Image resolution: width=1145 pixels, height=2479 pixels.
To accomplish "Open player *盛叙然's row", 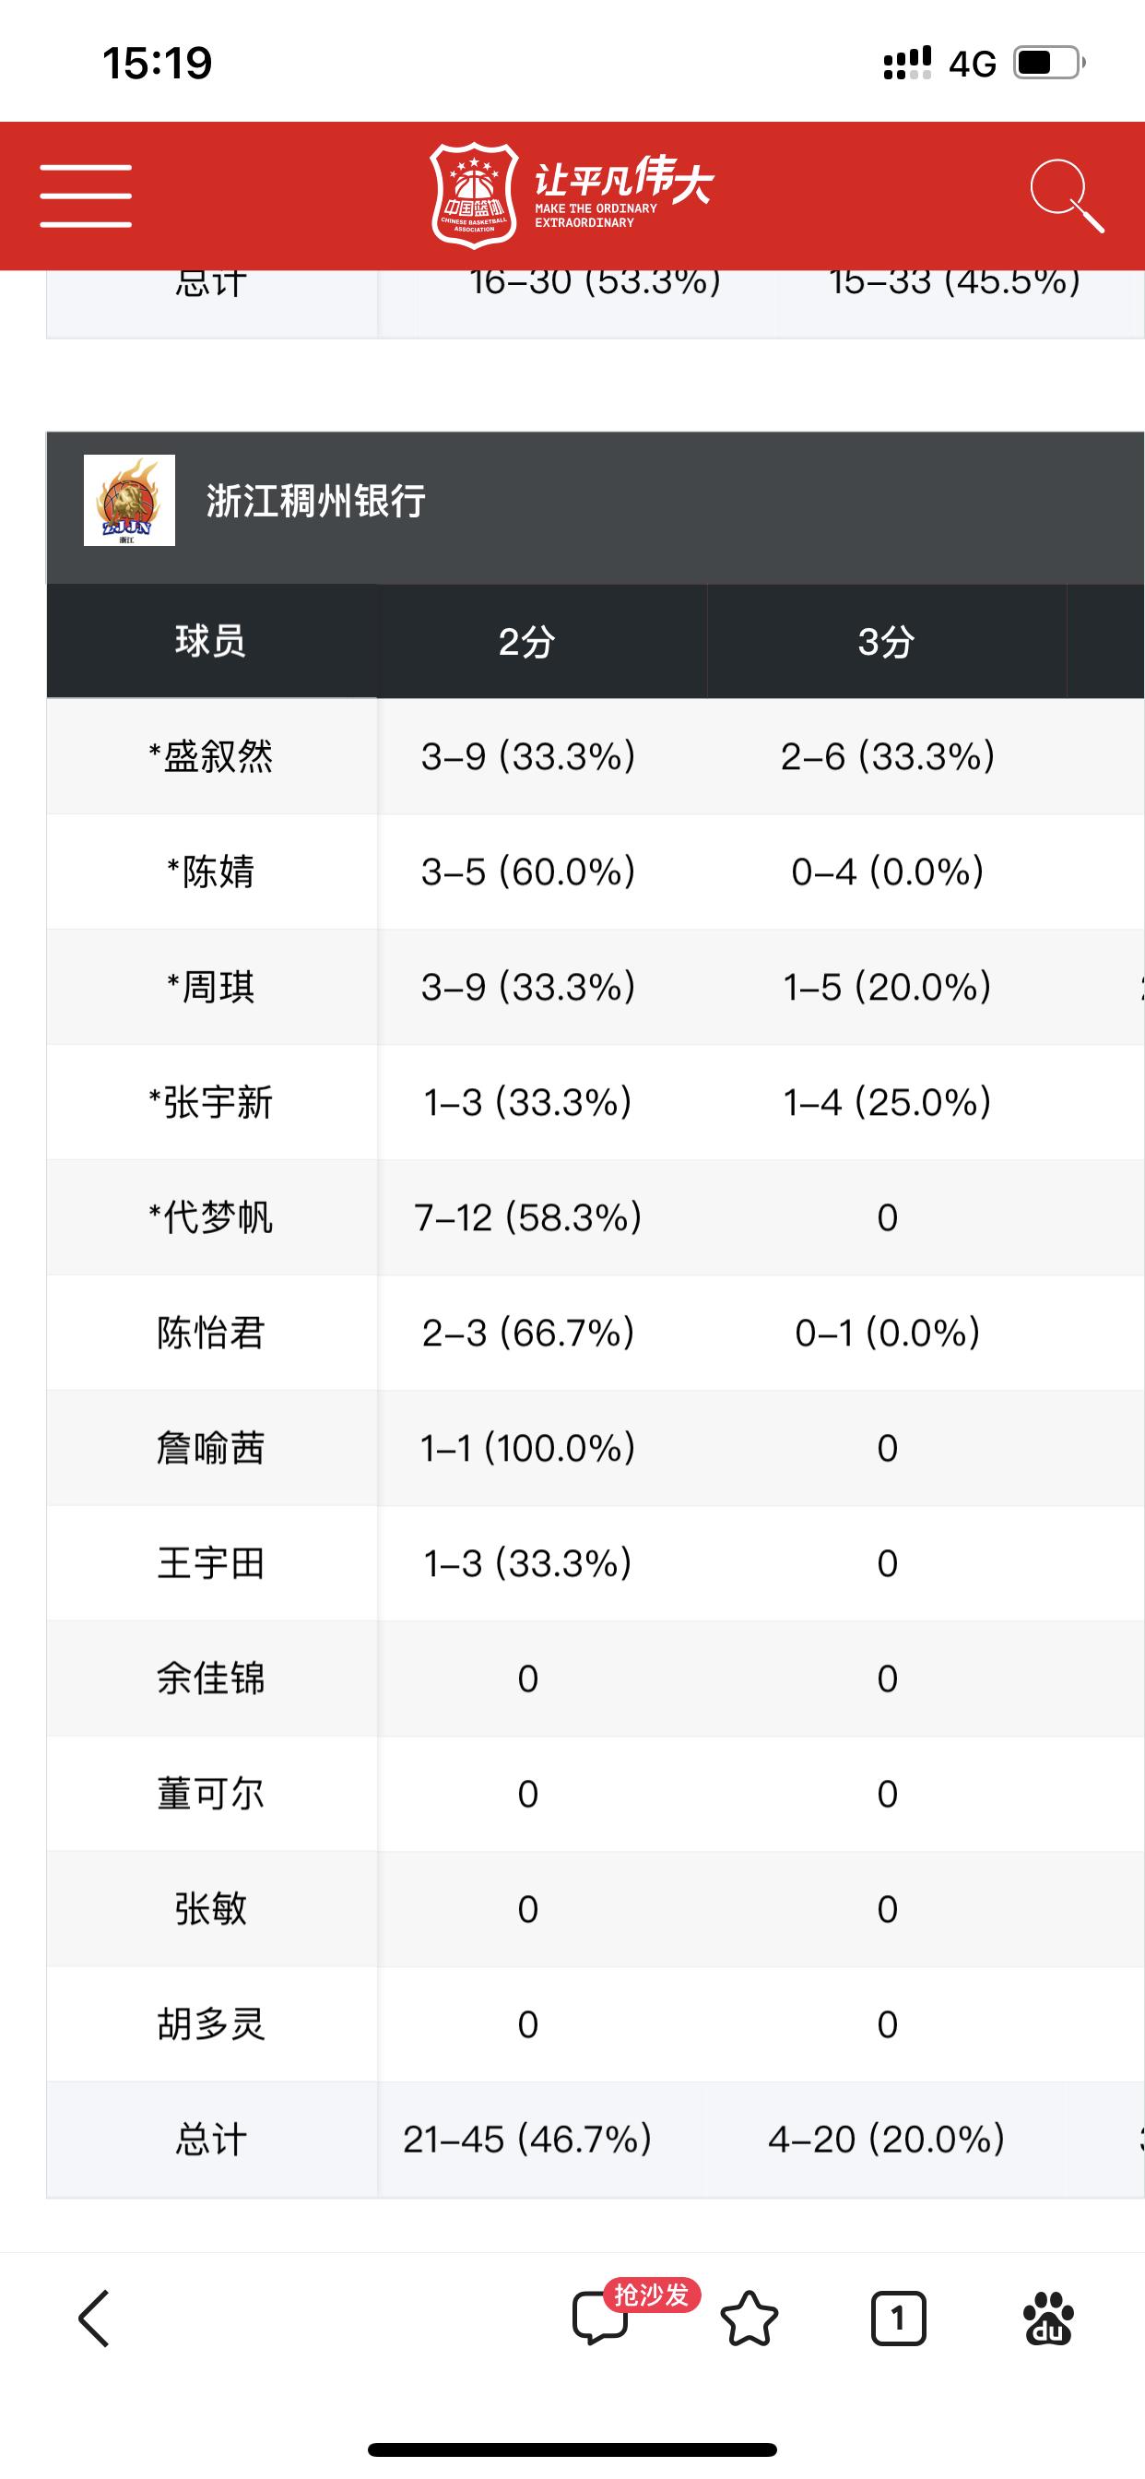I will point(596,756).
